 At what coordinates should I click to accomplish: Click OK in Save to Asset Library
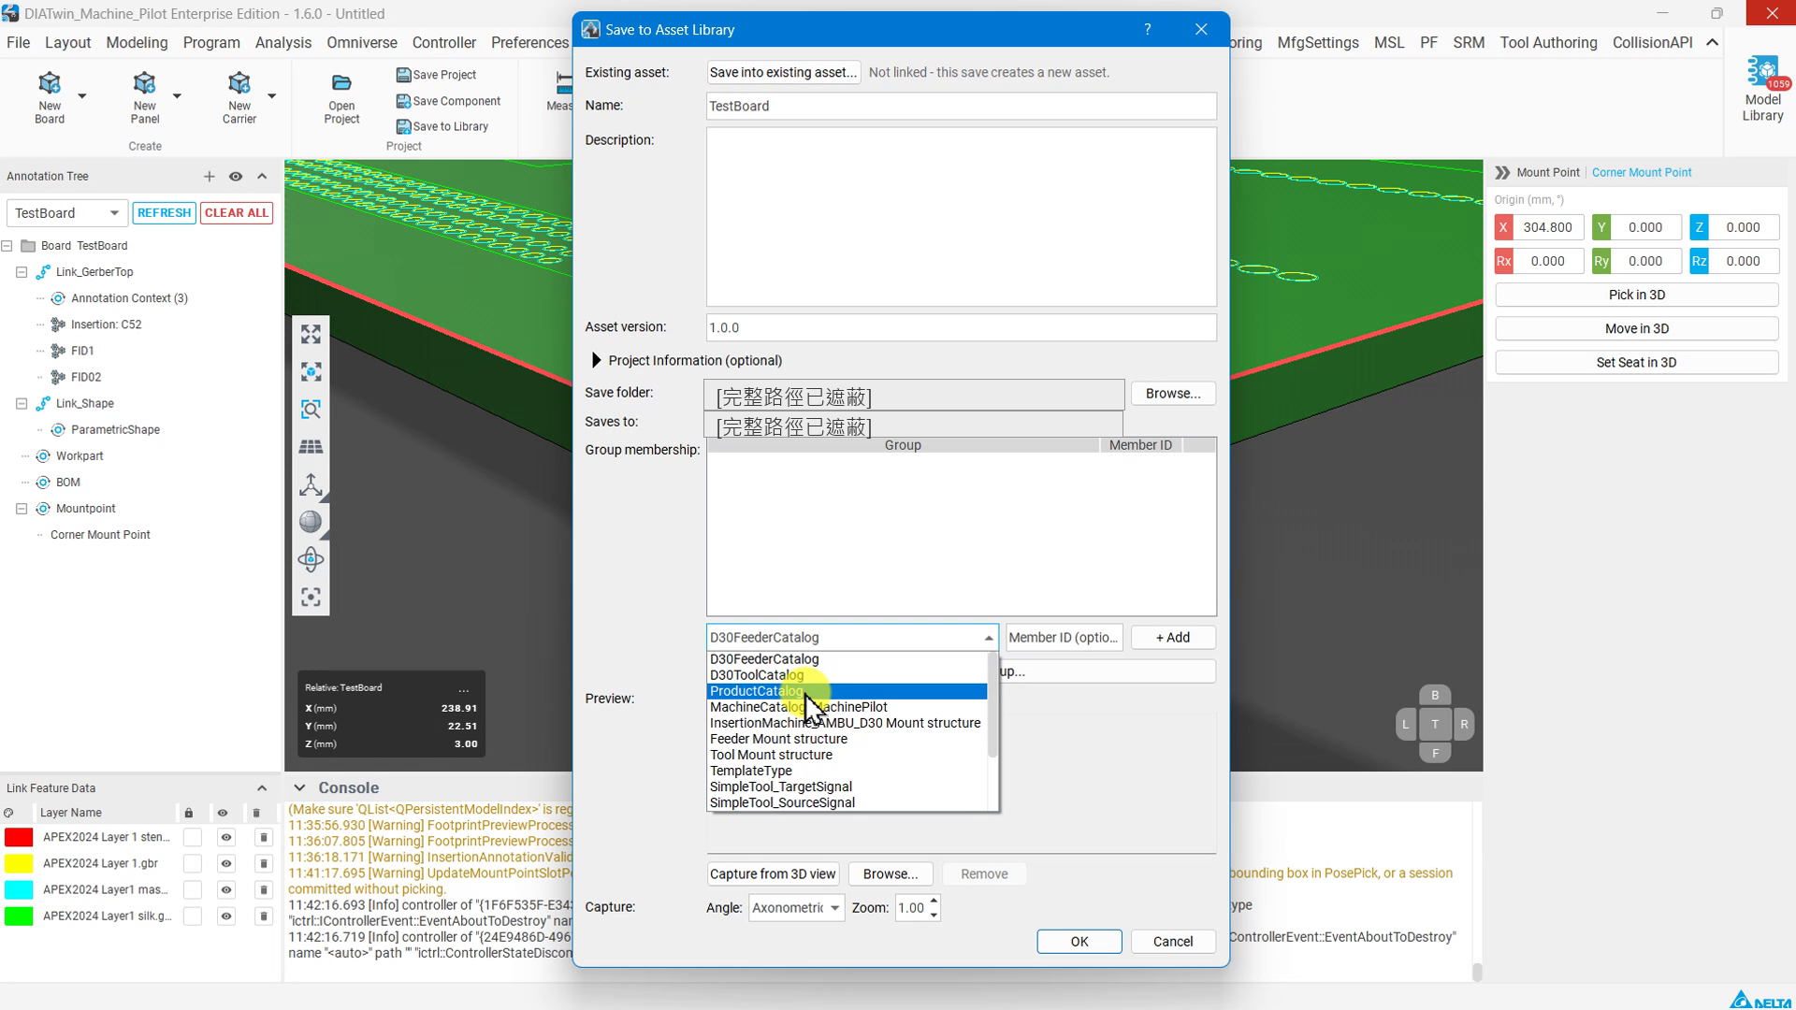pyautogui.click(x=1079, y=942)
